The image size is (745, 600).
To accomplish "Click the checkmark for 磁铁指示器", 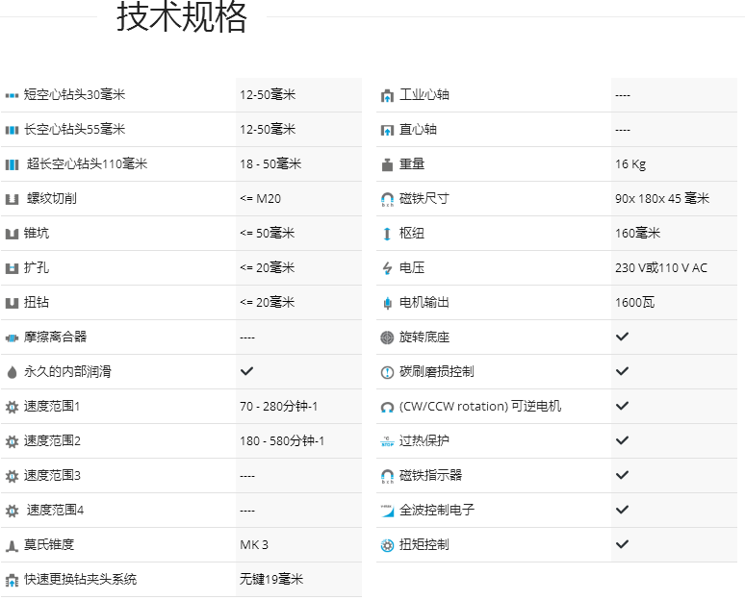I will pos(622,475).
